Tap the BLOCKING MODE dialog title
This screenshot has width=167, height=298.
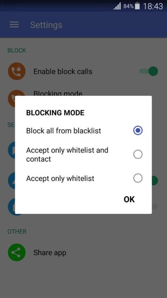pyautogui.click(x=55, y=113)
